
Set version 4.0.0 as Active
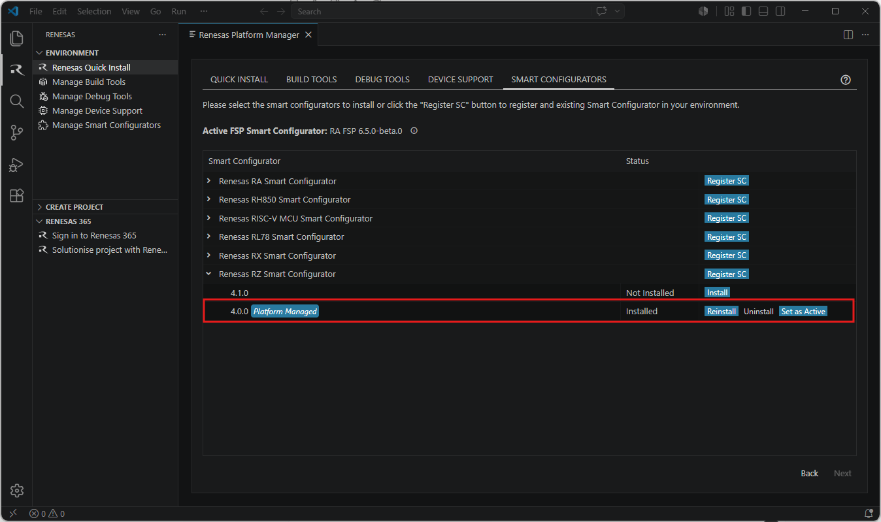(x=803, y=312)
